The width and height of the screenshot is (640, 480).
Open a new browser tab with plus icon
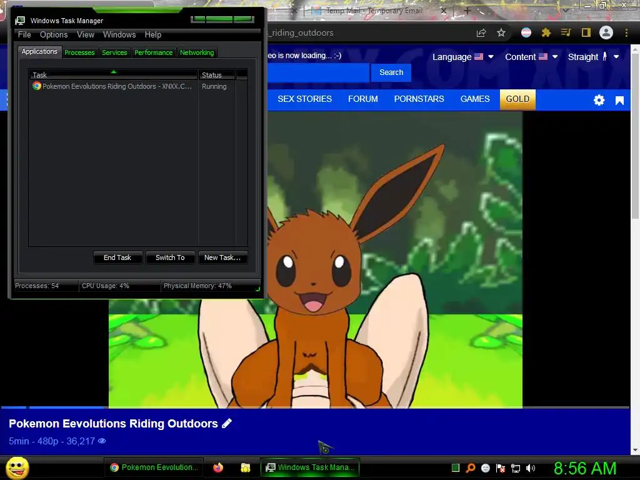pyautogui.click(x=467, y=11)
